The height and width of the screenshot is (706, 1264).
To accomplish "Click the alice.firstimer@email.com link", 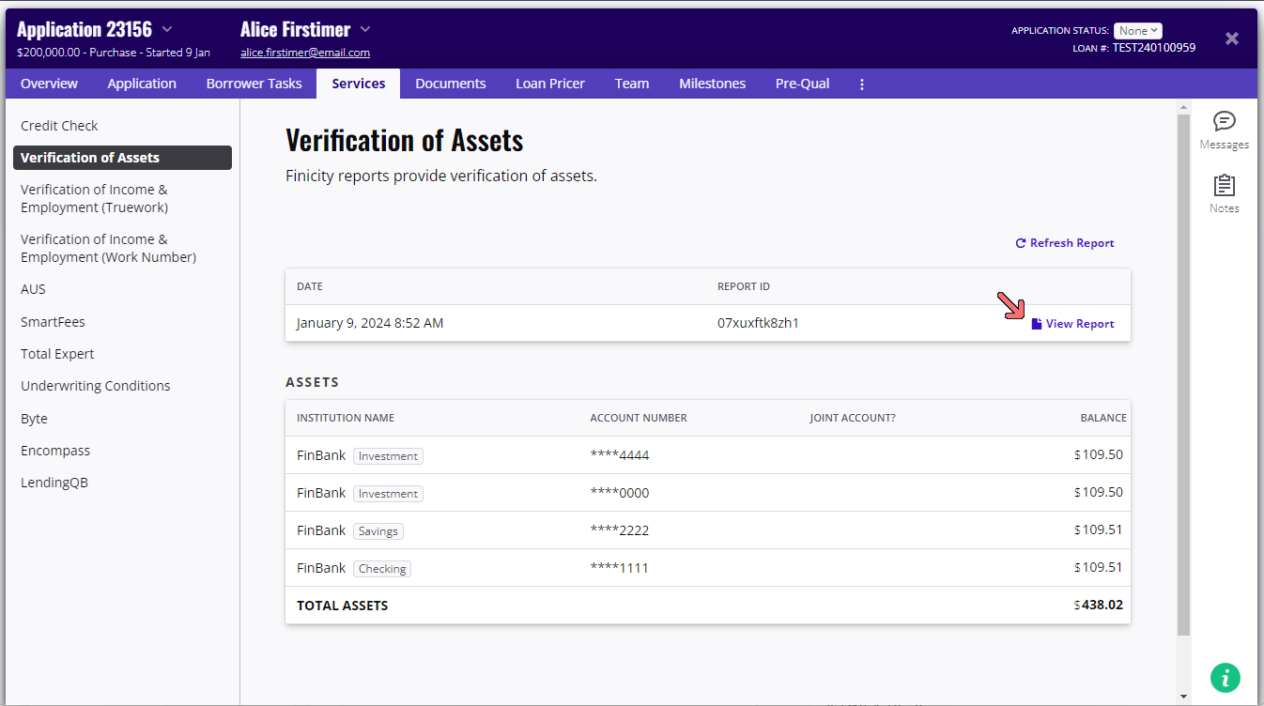I will 305,53.
